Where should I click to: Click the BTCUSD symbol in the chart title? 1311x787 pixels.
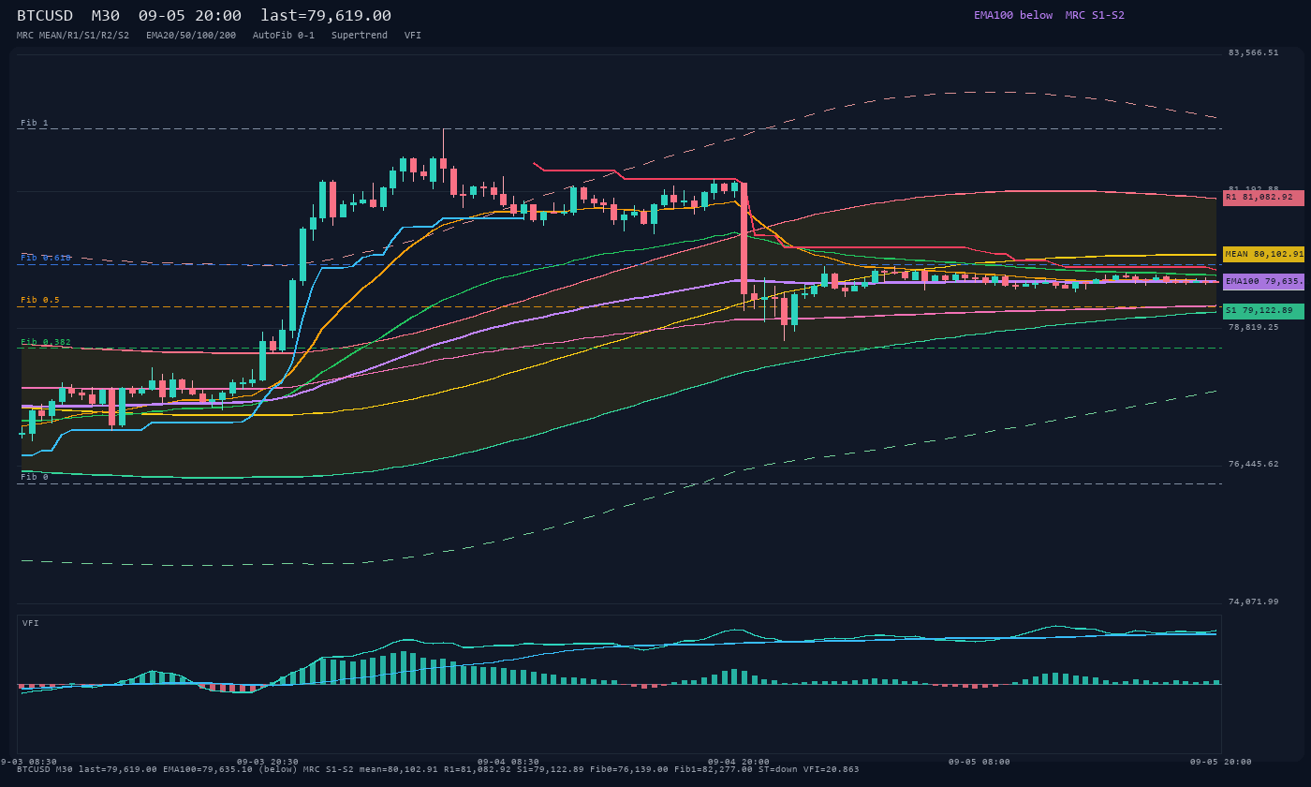click(x=45, y=15)
